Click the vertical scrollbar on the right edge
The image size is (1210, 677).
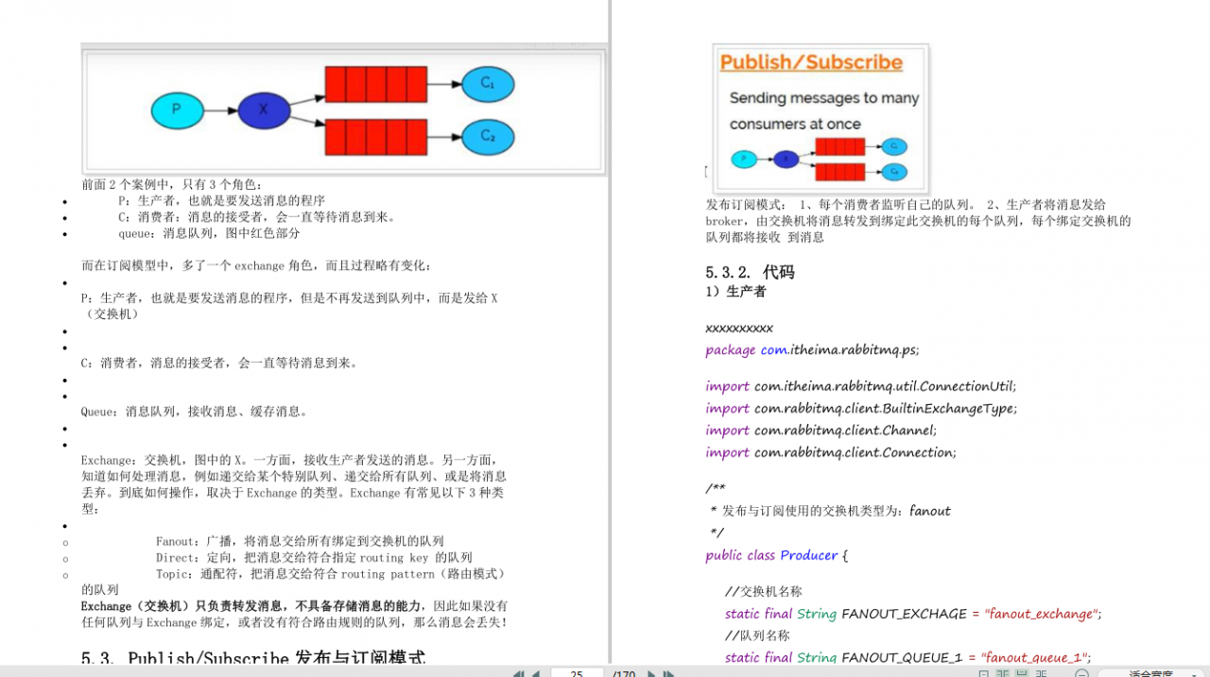pyautogui.click(x=1205, y=330)
